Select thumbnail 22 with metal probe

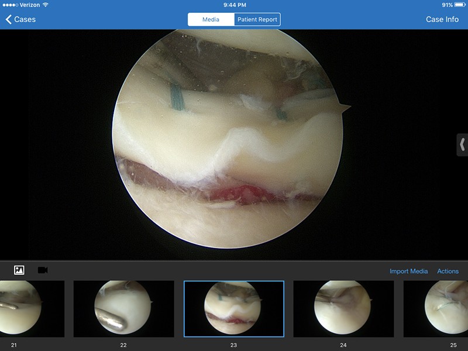point(124,309)
